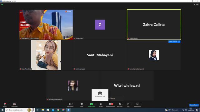
Task: Select the Wiwi widiawati tile
Action: click(127, 86)
